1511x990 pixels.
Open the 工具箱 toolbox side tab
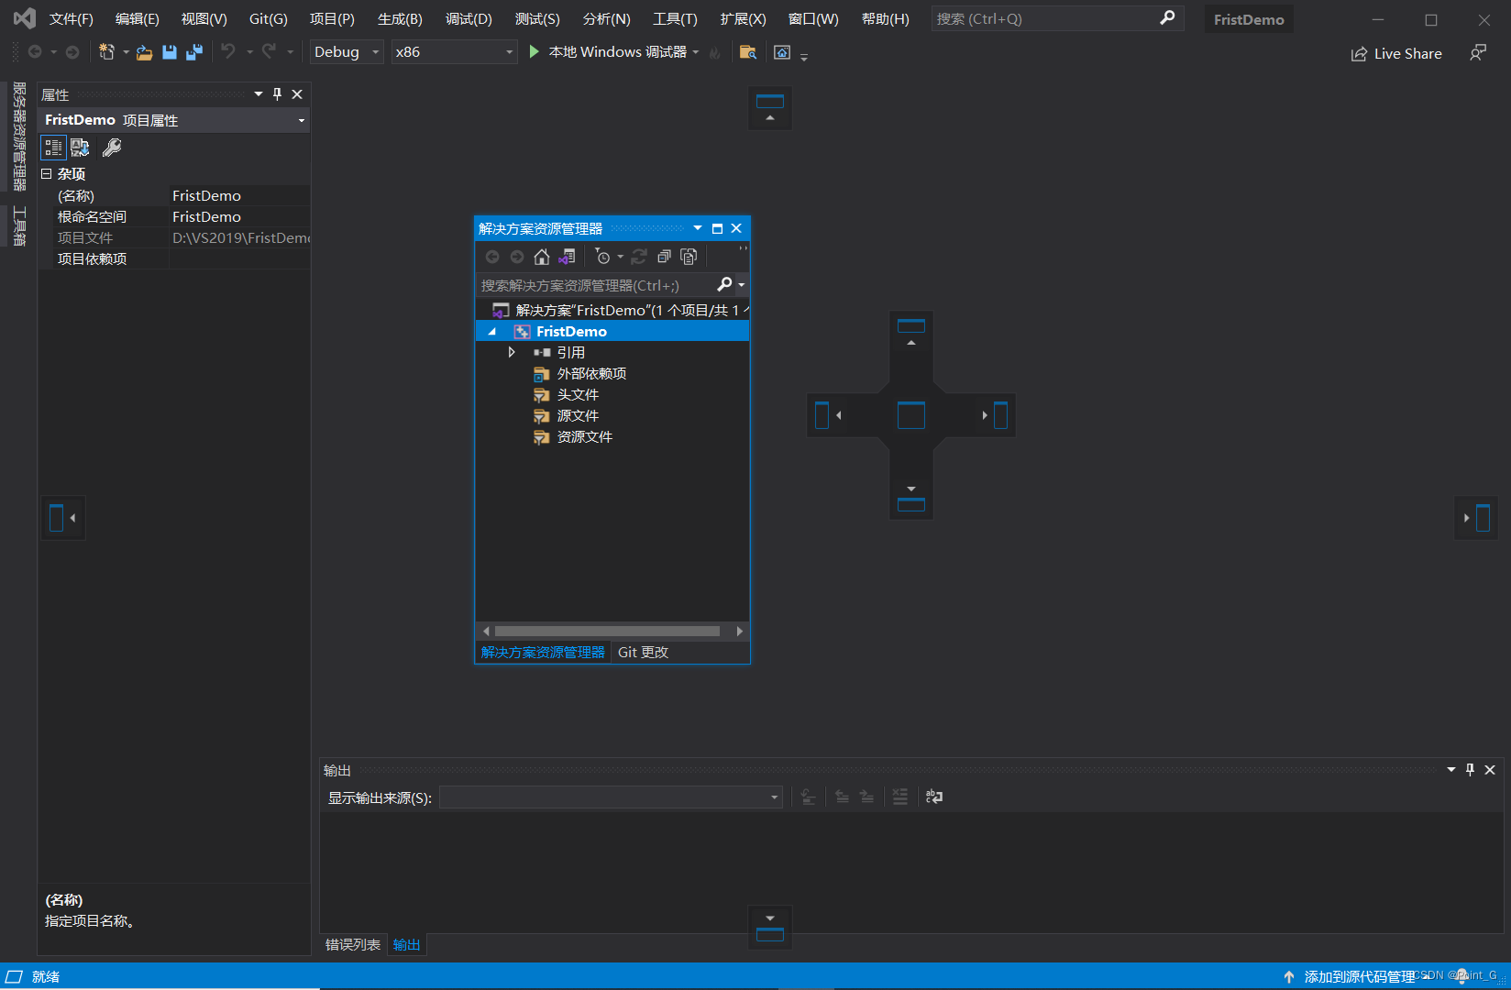coord(19,225)
